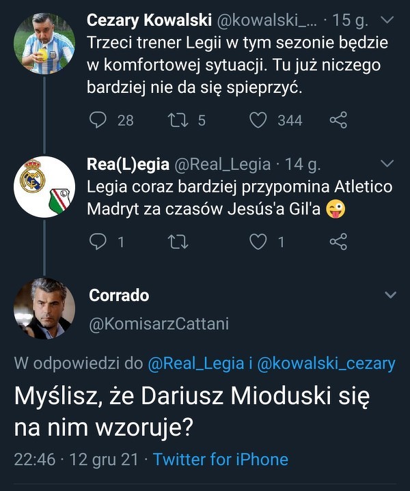
Task: Like Rea(L)egia's tweet
Action: 258,241
